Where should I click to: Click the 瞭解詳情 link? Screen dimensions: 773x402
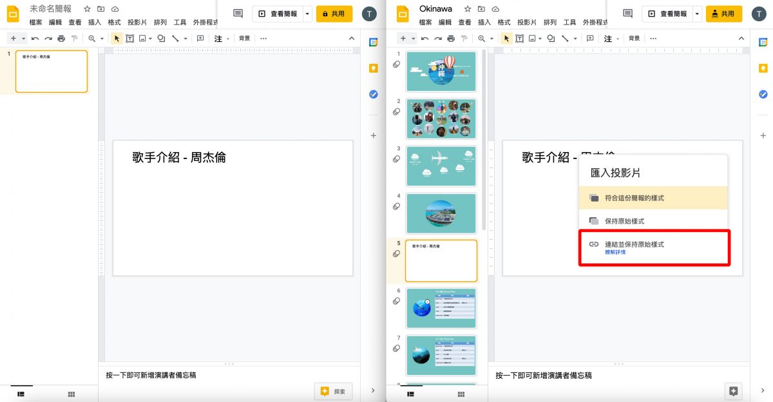(615, 253)
